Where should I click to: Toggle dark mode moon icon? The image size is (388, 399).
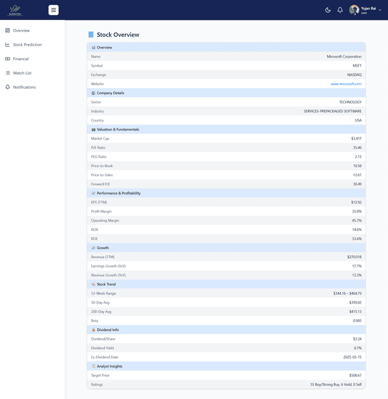[x=328, y=10]
